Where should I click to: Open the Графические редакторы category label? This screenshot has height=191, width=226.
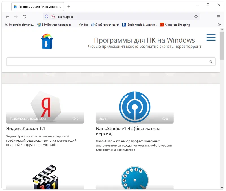click(x=28, y=119)
